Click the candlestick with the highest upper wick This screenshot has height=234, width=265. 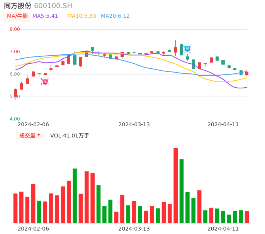[x=176, y=48]
